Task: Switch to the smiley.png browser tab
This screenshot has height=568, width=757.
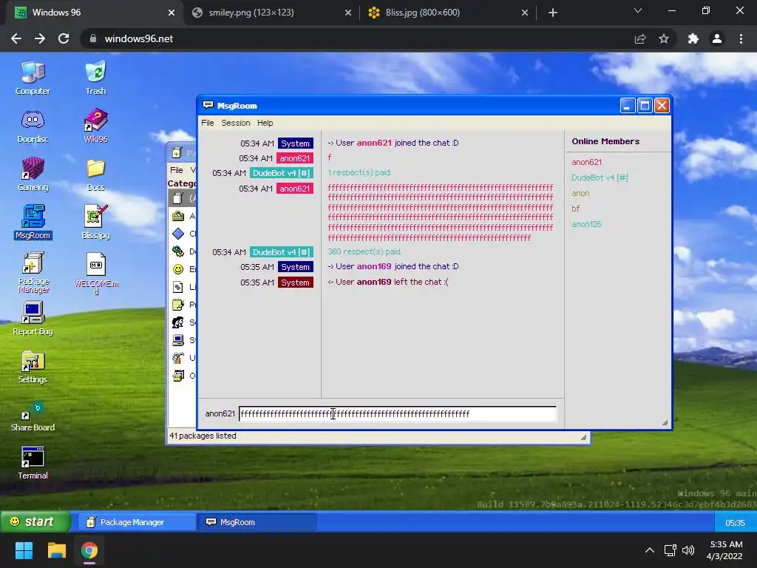Action: (x=271, y=13)
